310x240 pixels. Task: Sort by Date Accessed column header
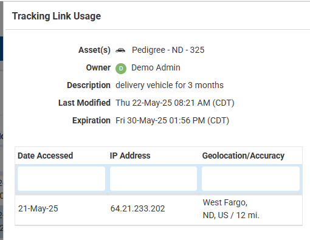[x=45, y=156]
